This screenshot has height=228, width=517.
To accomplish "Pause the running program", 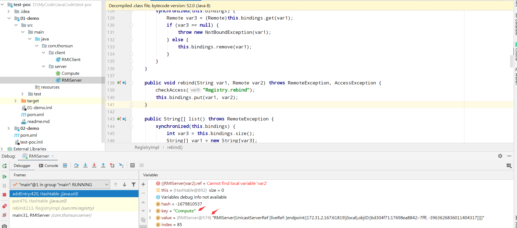I will click(x=4, y=186).
